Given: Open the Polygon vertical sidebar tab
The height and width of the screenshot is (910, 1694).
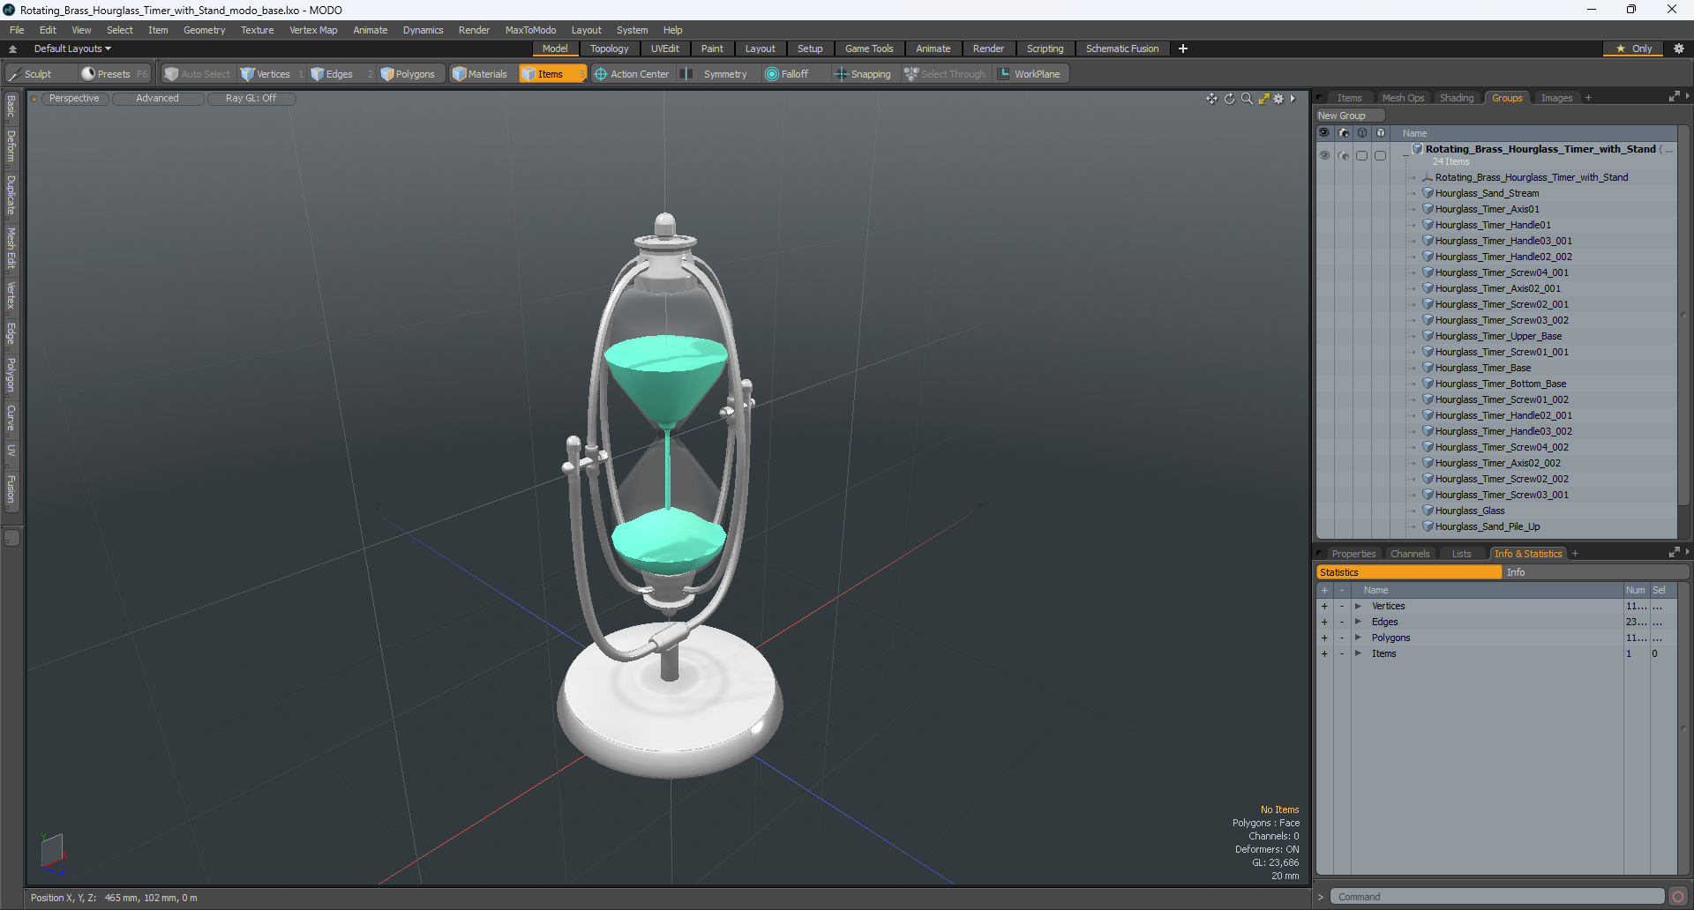Looking at the screenshot, I should tap(11, 375).
